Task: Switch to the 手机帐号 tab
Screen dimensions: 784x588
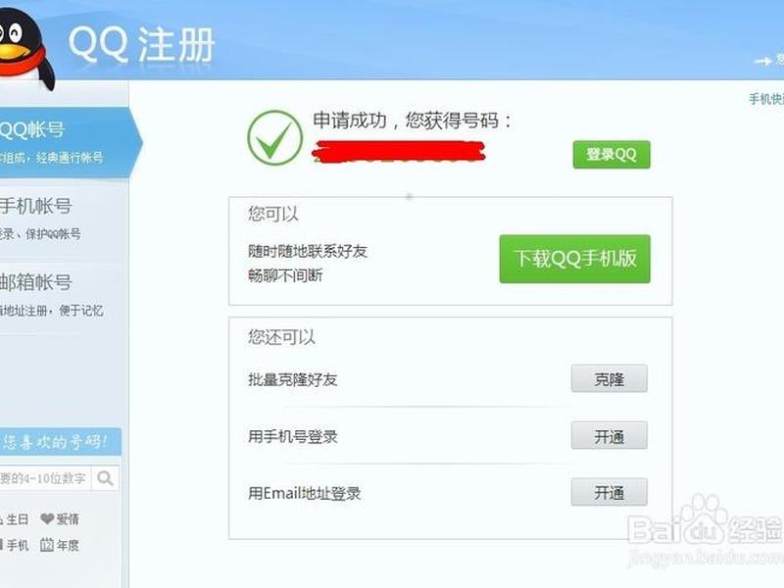Action: click(64, 218)
